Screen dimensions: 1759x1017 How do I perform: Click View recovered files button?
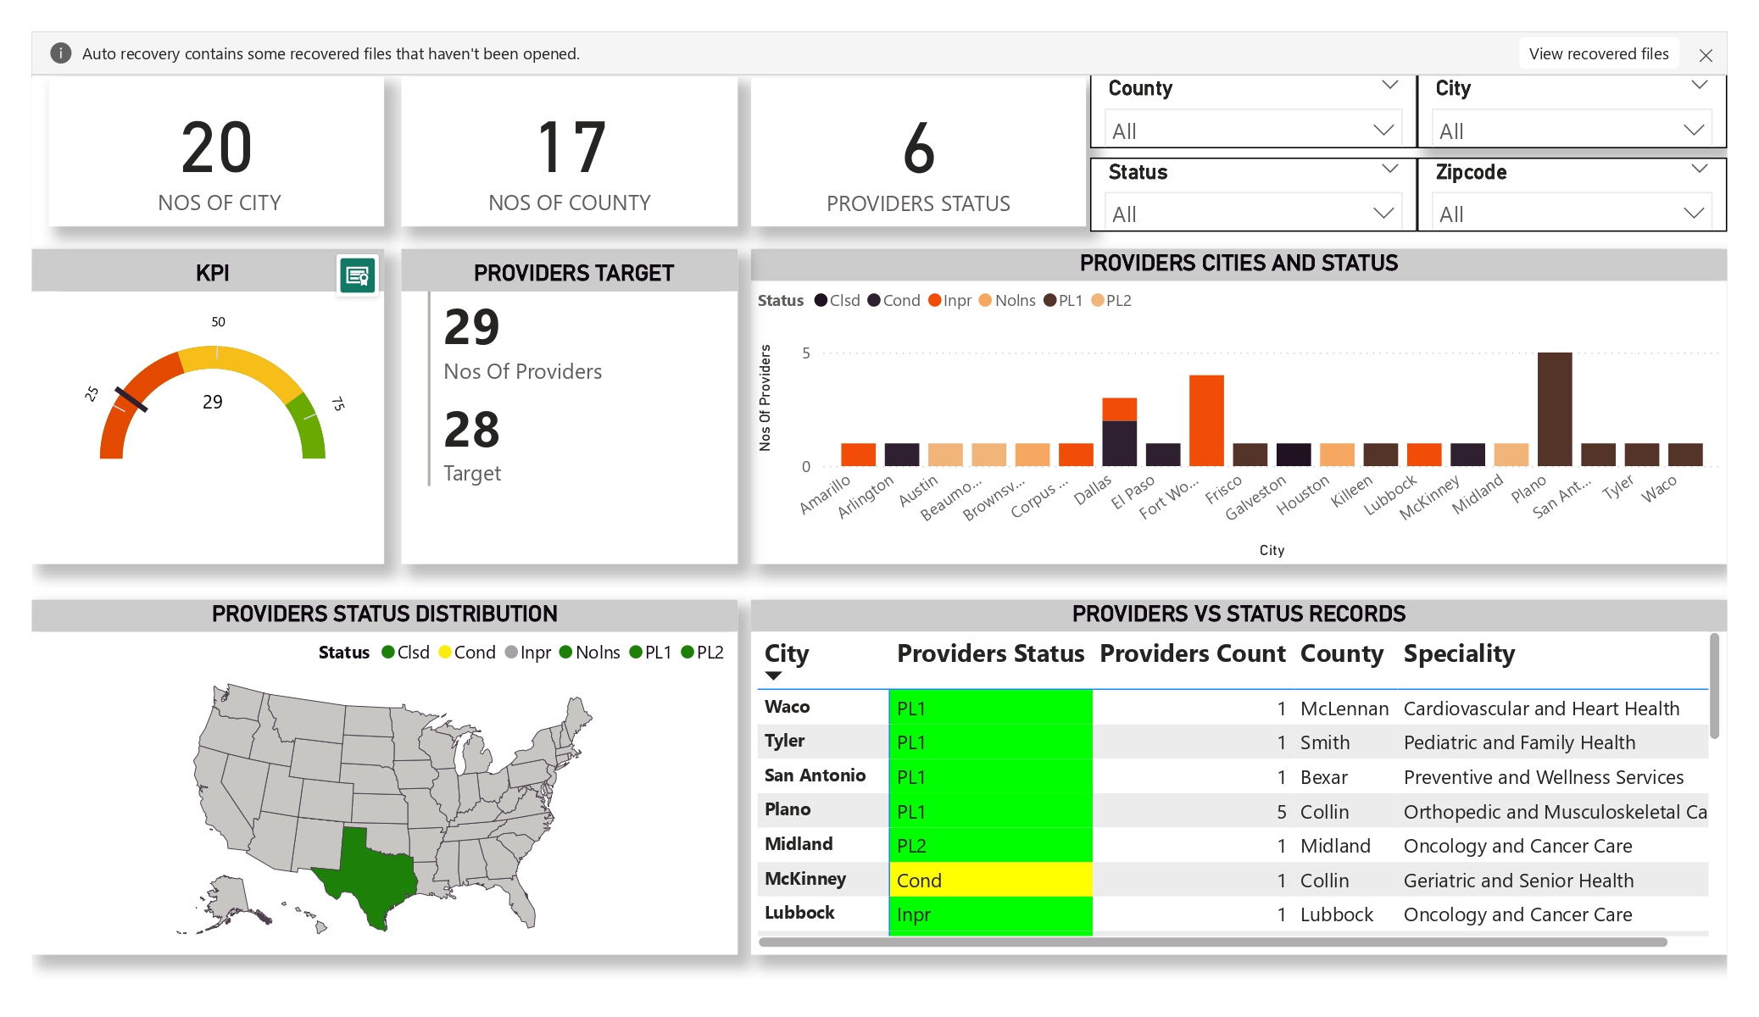[x=1598, y=53]
